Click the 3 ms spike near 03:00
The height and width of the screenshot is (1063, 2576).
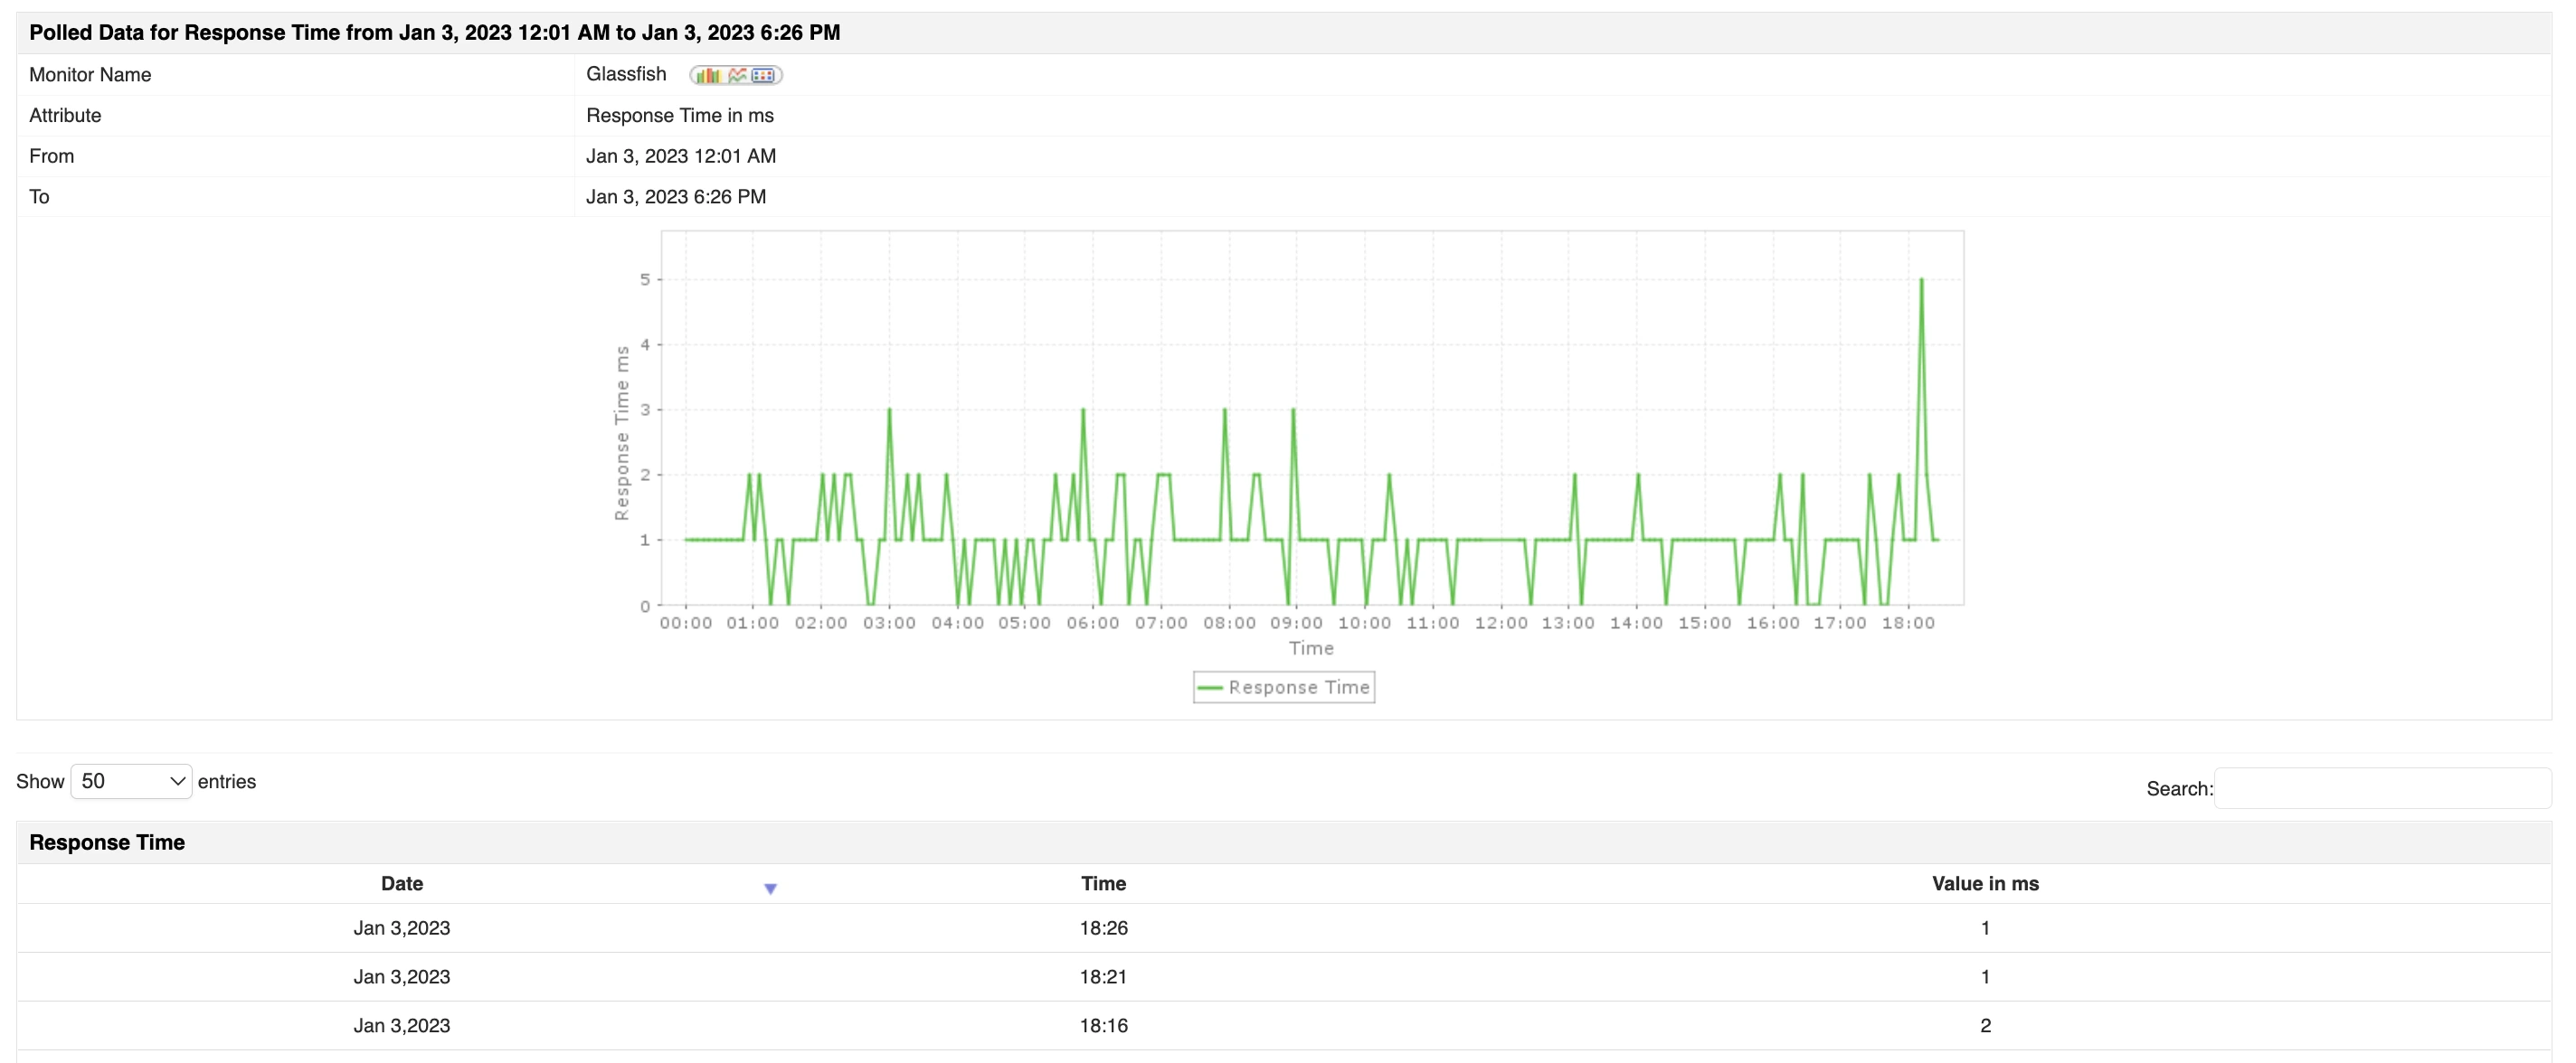coord(889,410)
